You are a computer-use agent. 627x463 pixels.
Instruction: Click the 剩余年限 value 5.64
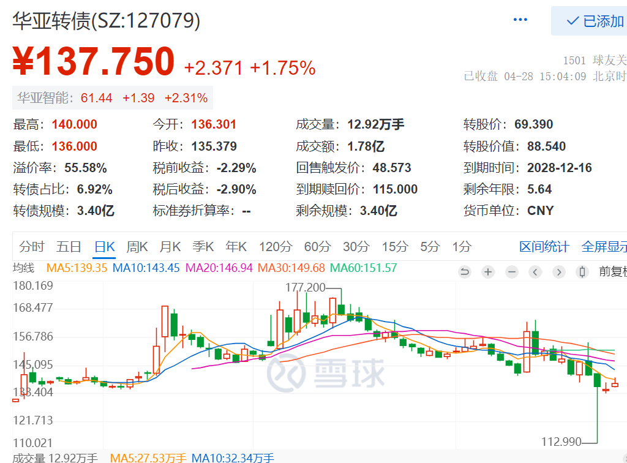pyautogui.click(x=539, y=189)
